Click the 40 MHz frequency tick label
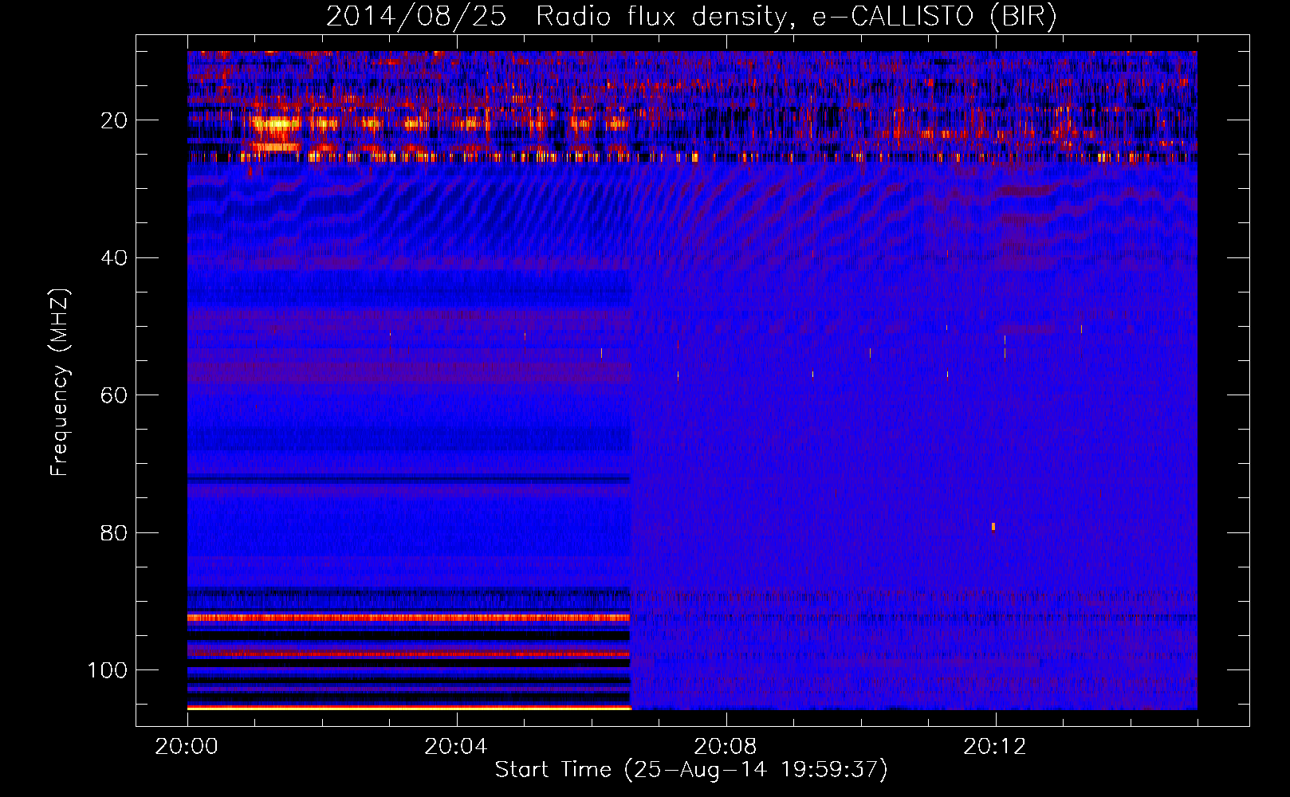Screen dimensions: 1290x797 click(x=114, y=258)
